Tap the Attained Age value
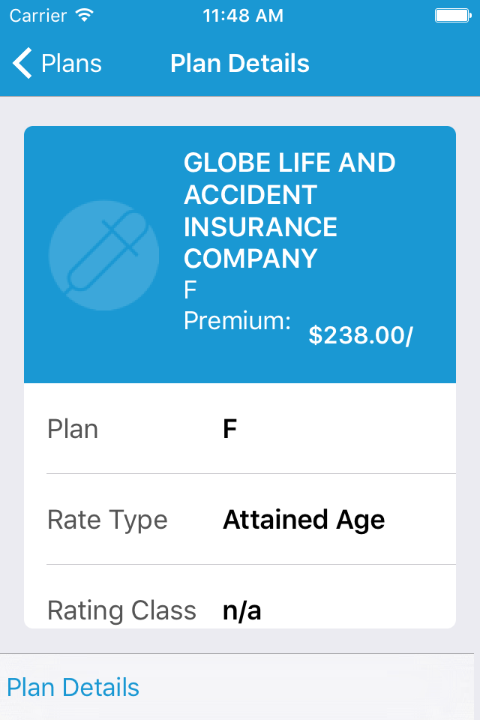Image resolution: width=480 pixels, height=720 pixels. 304,520
